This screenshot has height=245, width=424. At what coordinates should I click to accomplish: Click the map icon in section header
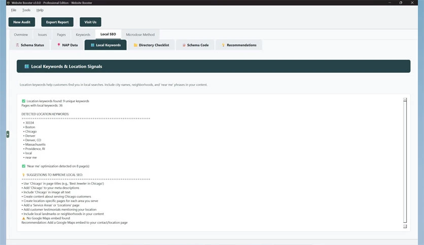pyautogui.click(x=27, y=66)
